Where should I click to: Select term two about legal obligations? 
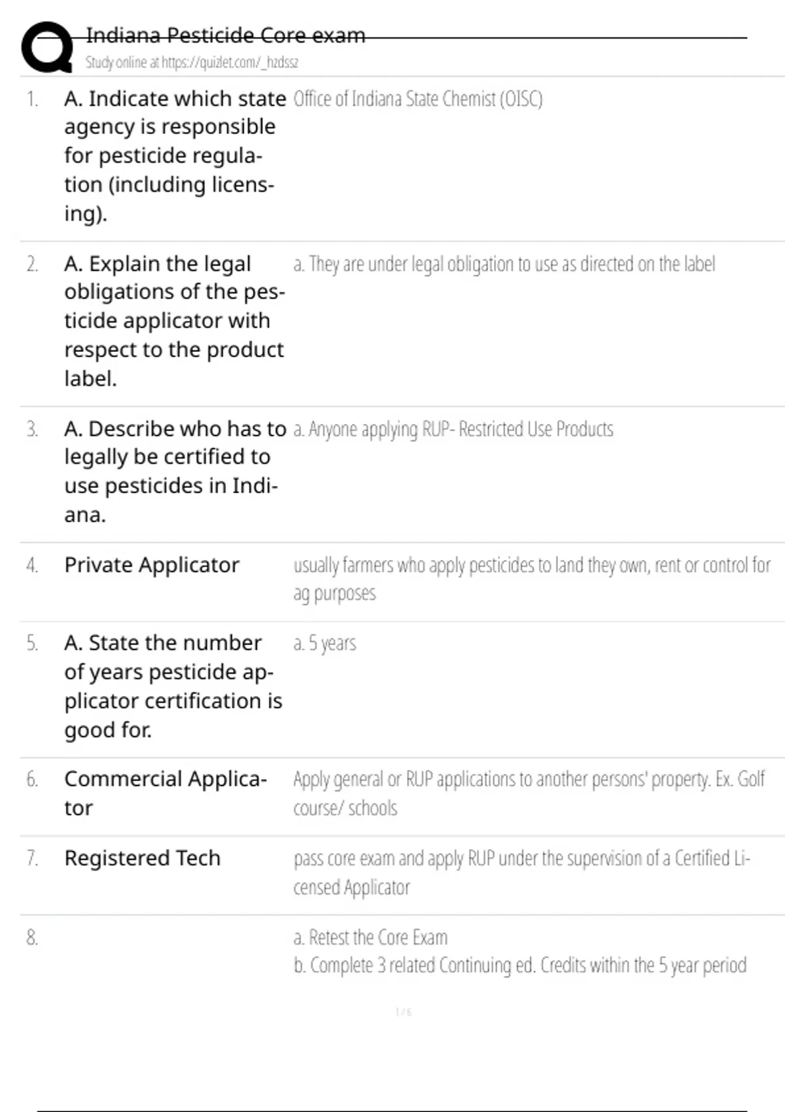[x=175, y=321]
